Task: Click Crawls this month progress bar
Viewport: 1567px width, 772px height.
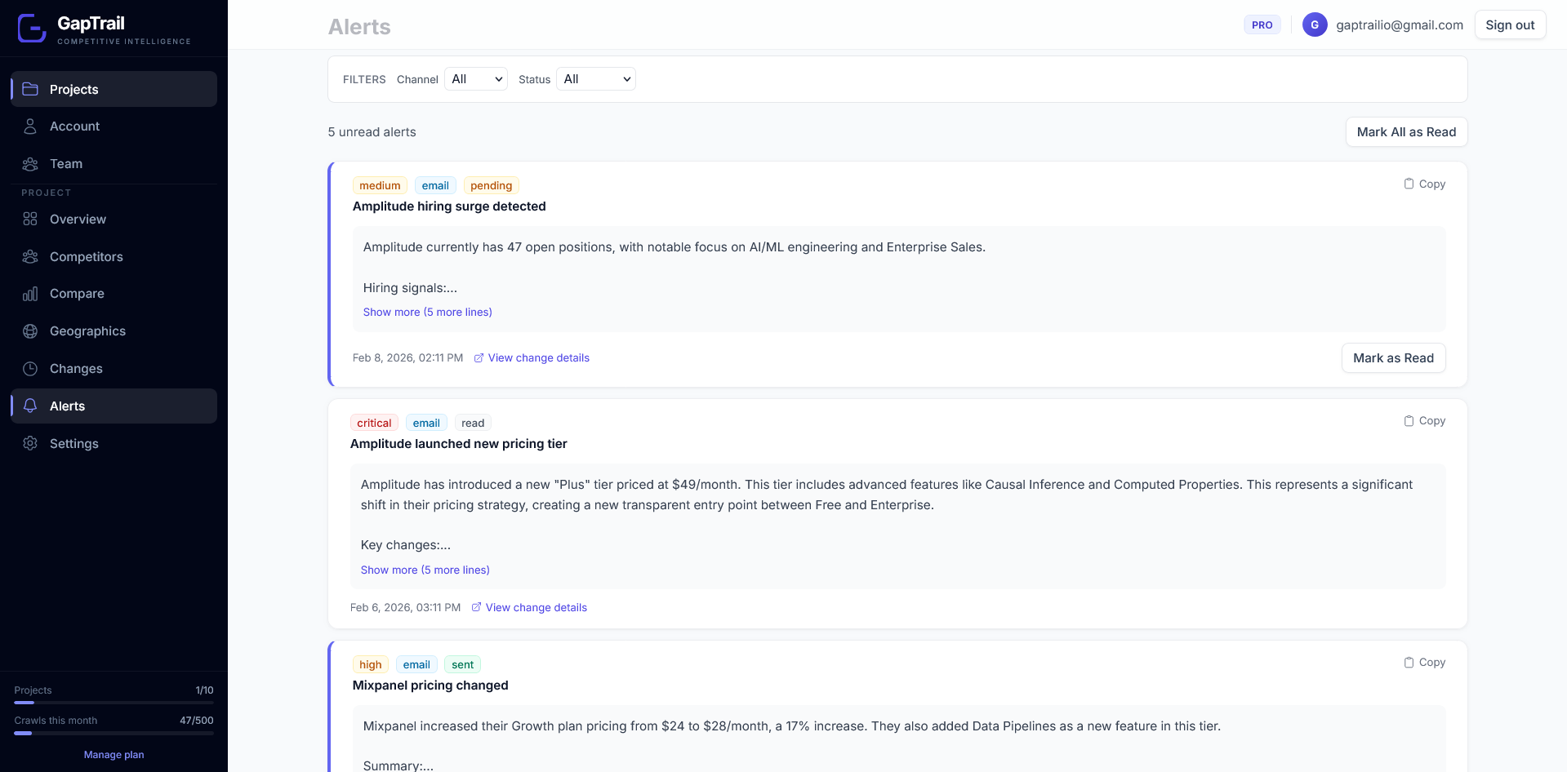Action: tap(114, 733)
